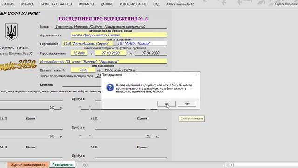Click the blue question mark icon
Screen dimensions: 298x168
(110, 87)
